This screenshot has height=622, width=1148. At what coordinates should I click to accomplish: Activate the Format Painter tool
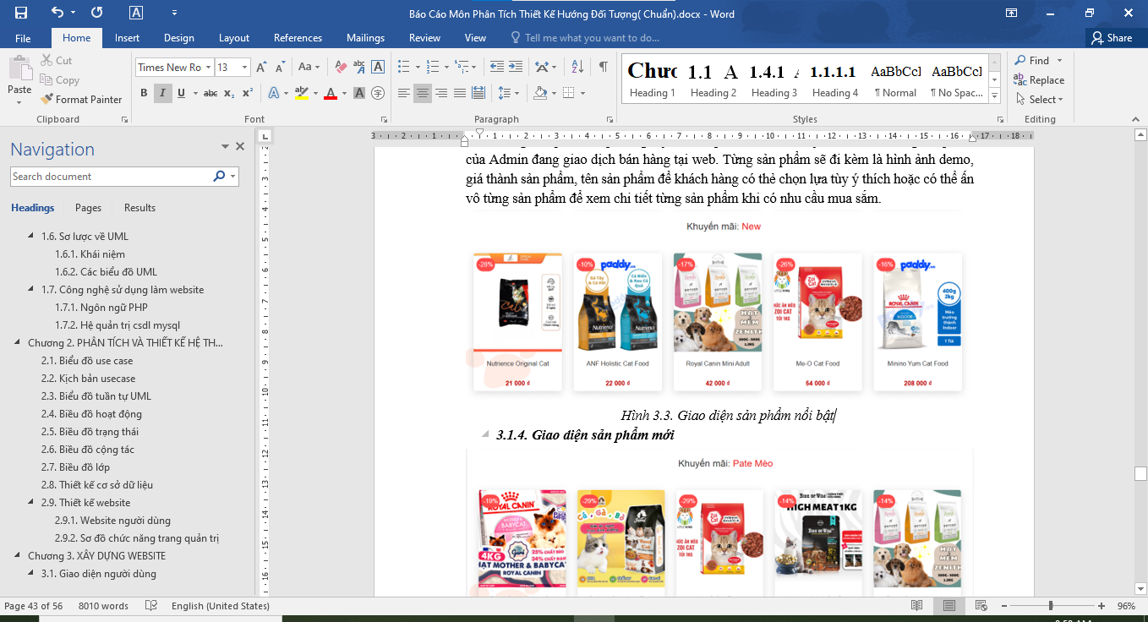[x=81, y=99]
